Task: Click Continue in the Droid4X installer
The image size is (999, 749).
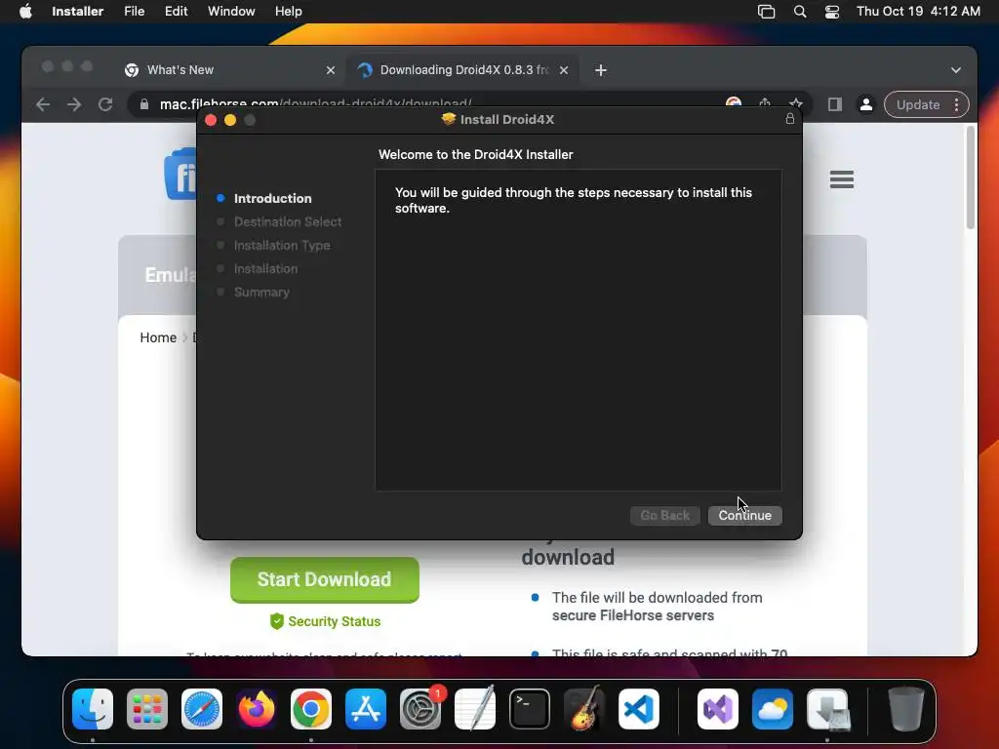Action: click(x=744, y=515)
